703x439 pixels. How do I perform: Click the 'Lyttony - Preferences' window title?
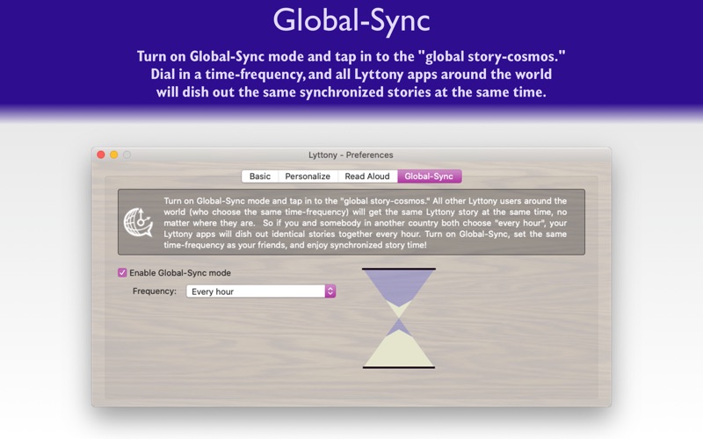click(x=351, y=155)
